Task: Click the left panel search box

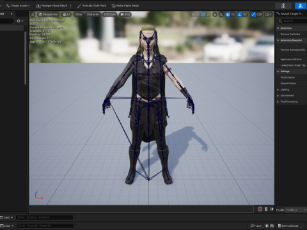Action: 6,21
